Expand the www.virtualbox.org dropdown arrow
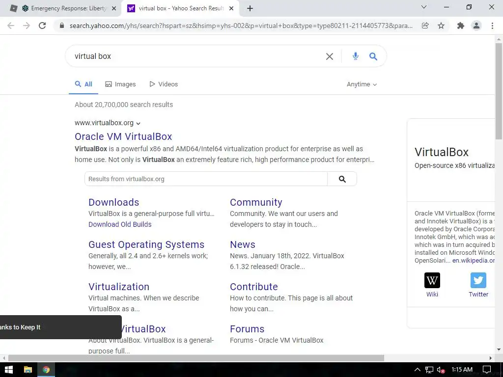Viewport: 503px width, 377px height. point(138,123)
